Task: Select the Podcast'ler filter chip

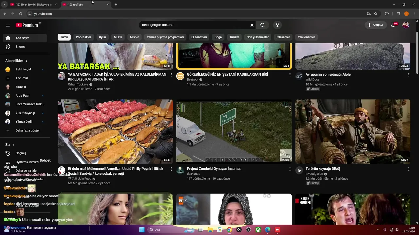Action: pyautogui.click(x=83, y=37)
